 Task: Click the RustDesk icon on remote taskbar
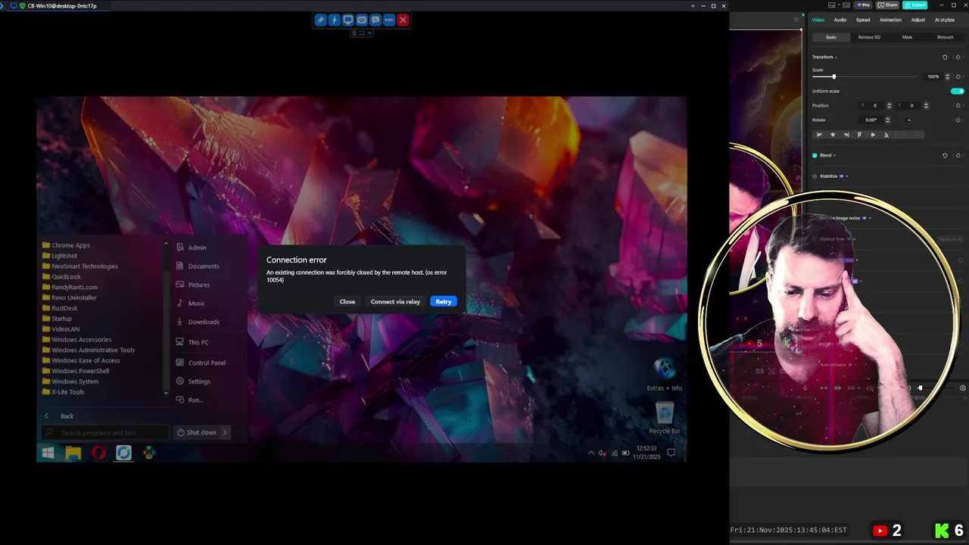pos(123,453)
